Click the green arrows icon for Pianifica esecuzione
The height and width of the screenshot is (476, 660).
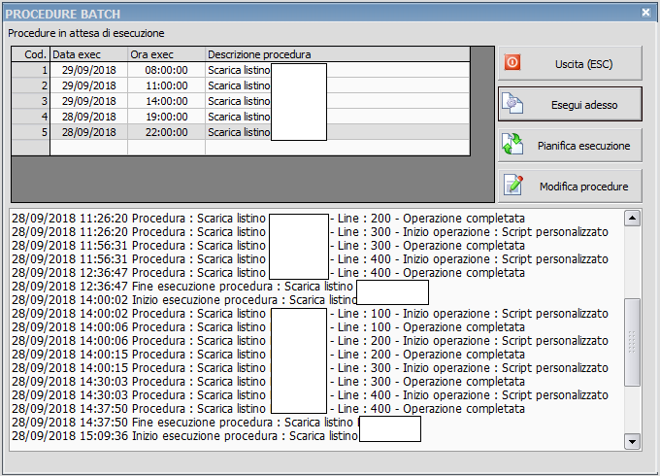point(512,145)
